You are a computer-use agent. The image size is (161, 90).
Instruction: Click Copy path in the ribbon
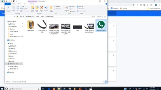(24, 9)
